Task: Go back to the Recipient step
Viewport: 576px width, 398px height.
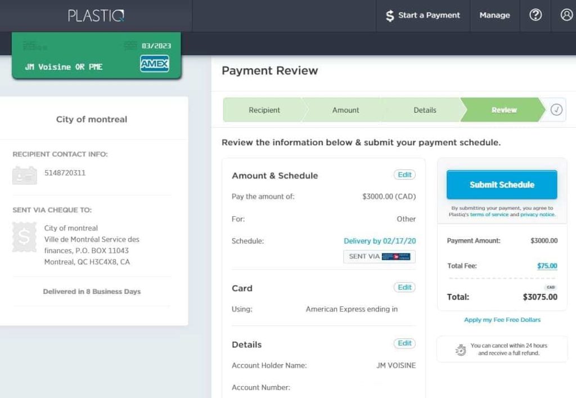Action: click(264, 110)
